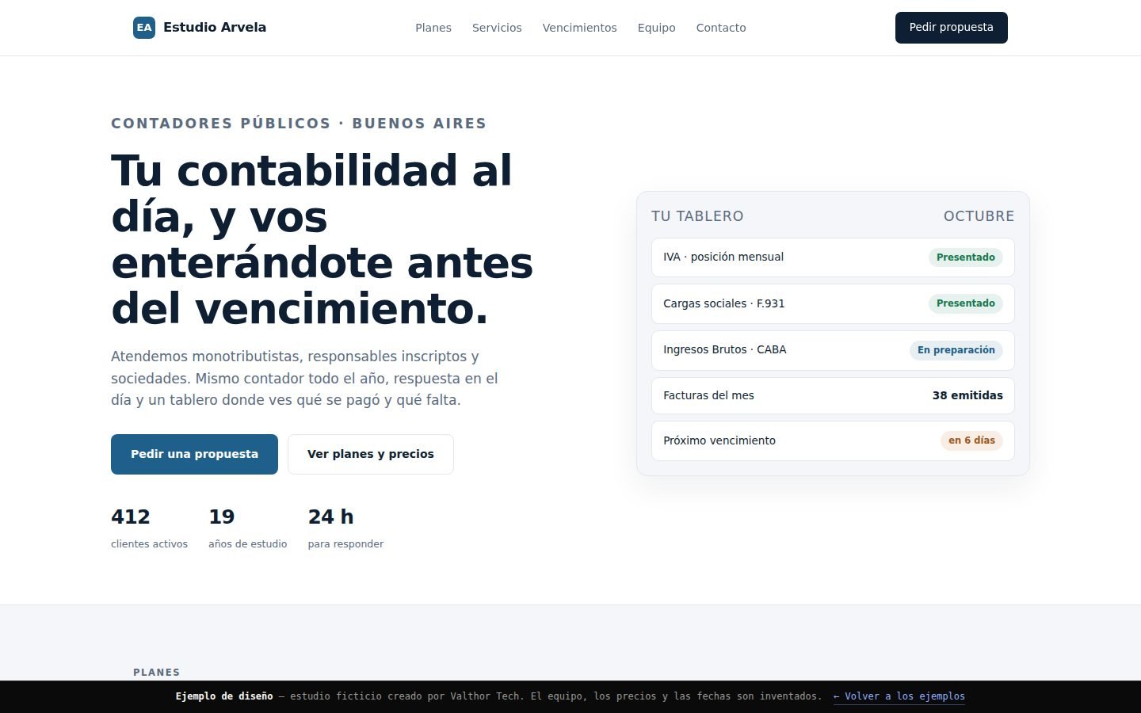Click the Contadores Públicos · Buenos Aires tagline
1141x713 pixels.
point(299,124)
